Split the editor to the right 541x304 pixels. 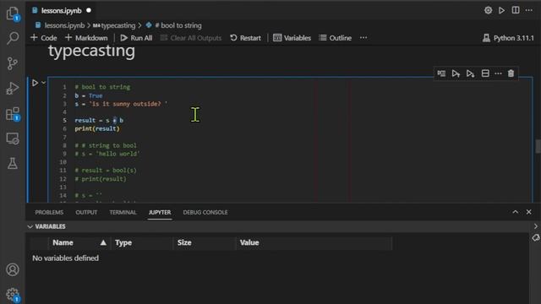pyautogui.click(x=516, y=10)
